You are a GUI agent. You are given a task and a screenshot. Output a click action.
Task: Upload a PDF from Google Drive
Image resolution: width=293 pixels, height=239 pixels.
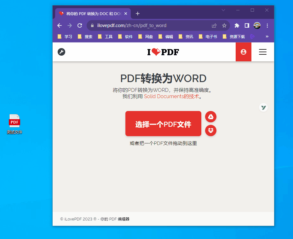[x=210, y=117]
